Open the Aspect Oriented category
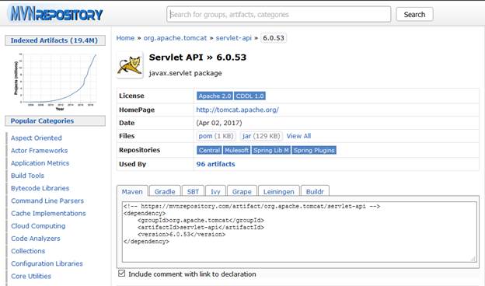Image resolution: width=485 pixels, height=286 pixels. coord(37,138)
